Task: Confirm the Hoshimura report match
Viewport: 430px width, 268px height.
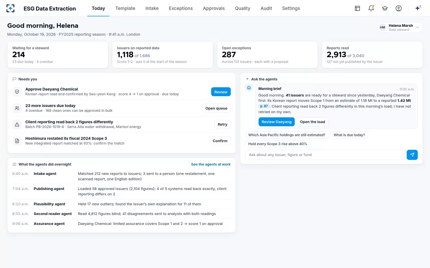Action: click(x=220, y=141)
